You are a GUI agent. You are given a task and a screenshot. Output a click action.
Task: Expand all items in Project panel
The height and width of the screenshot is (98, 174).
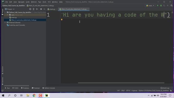[x=33, y=9]
